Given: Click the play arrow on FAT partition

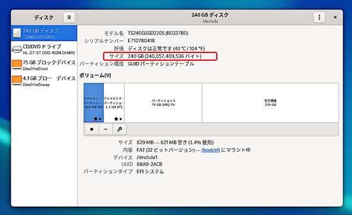Looking at the screenshot, I should (x=100, y=119).
